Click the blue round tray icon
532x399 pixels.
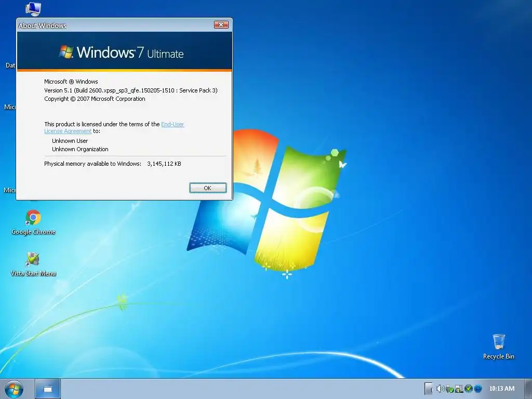point(478,389)
